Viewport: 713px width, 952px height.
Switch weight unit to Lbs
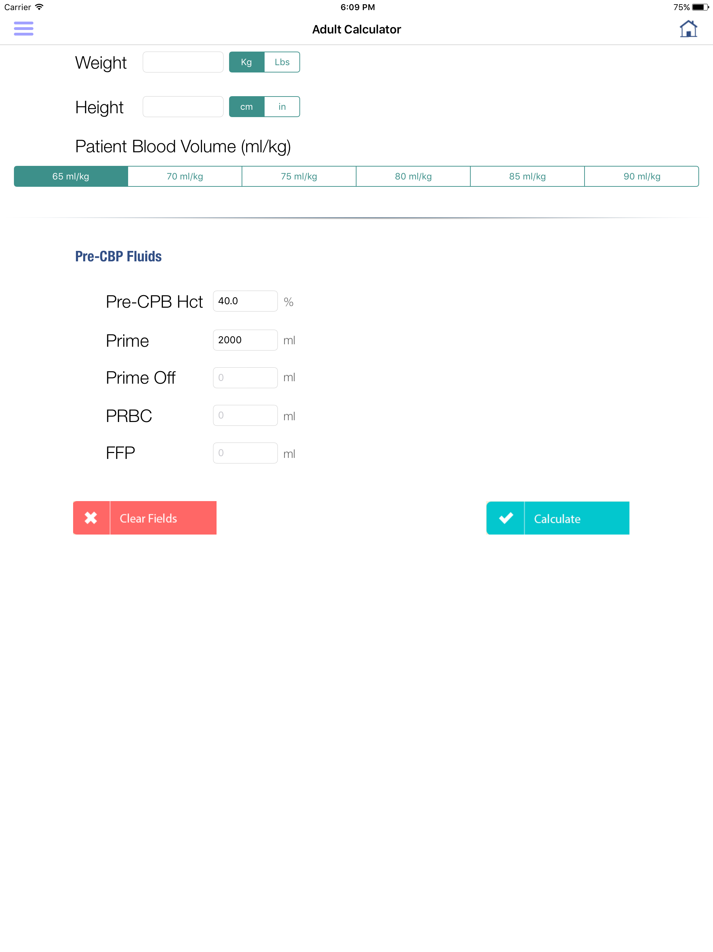click(282, 62)
